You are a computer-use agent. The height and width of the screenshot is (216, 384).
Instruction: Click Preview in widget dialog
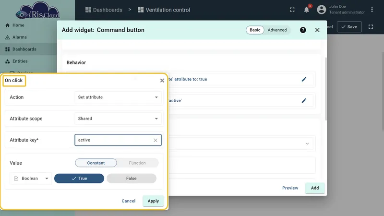(x=290, y=188)
